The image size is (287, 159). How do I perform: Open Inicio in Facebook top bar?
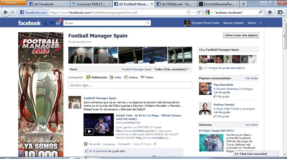pos(251,23)
